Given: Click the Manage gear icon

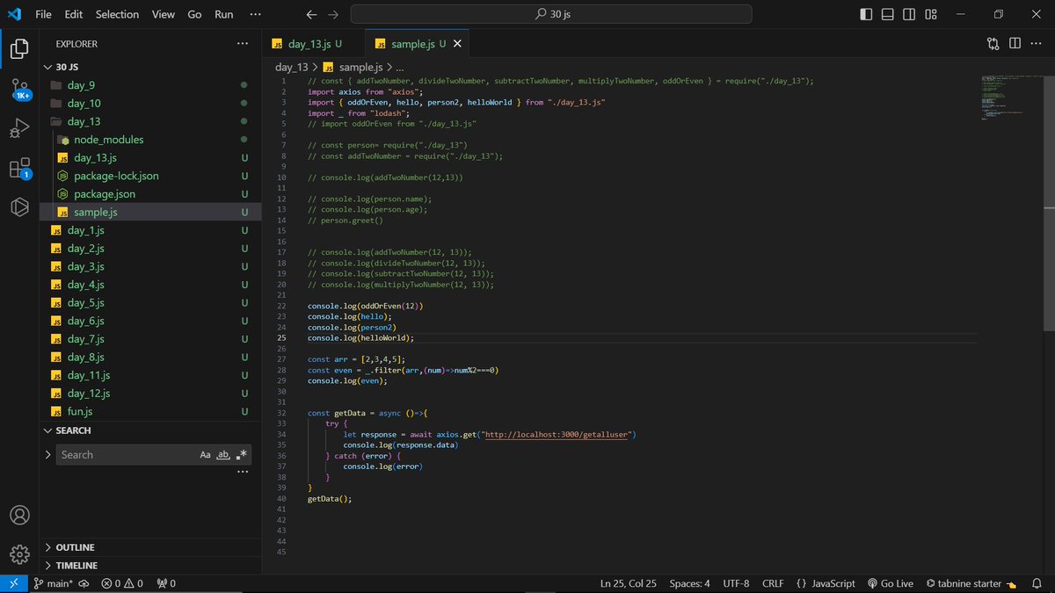Looking at the screenshot, I should [18, 554].
